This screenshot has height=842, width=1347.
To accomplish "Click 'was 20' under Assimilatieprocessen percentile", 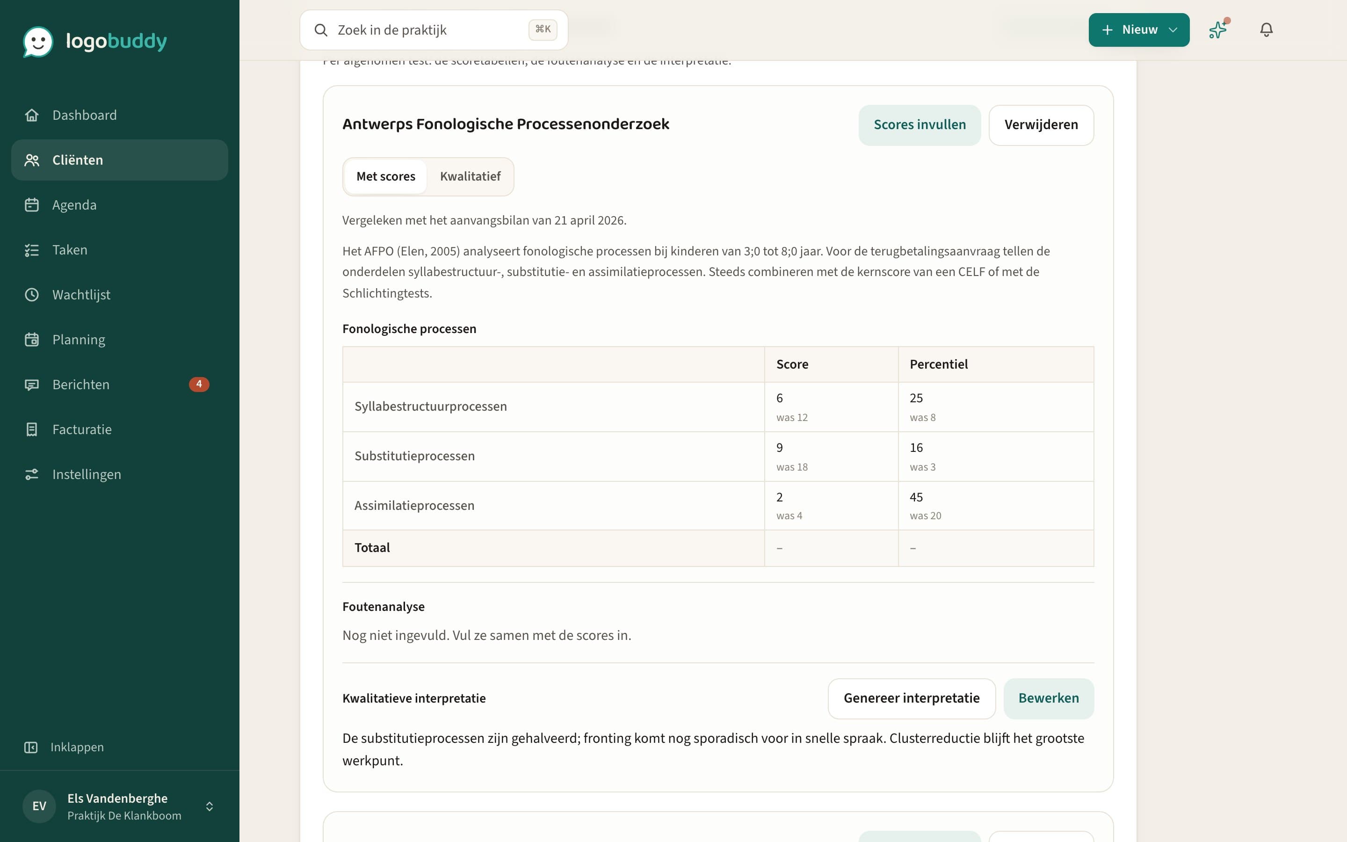I will point(925,516).
